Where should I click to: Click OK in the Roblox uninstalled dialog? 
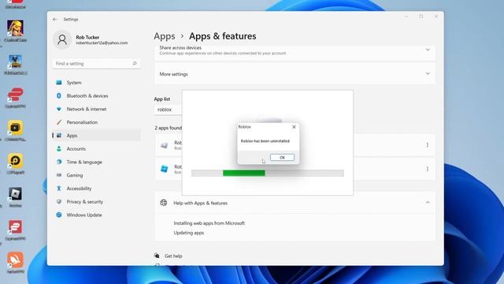pyautogui.click(x=282, y=158)
